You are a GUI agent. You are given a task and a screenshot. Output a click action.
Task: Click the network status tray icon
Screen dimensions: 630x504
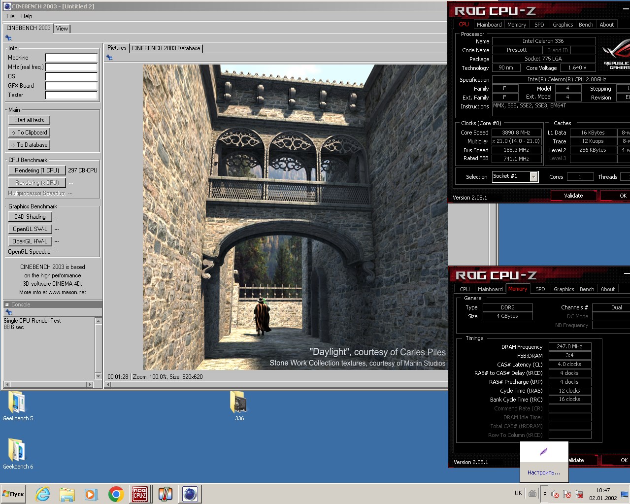coord(579,494)
